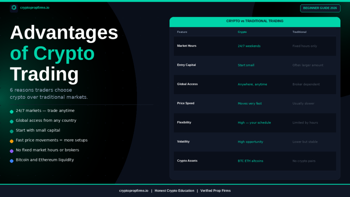Click the 'Moves very fast' cell
Screen dimensions: 350x197
click(x=250, y=104)
